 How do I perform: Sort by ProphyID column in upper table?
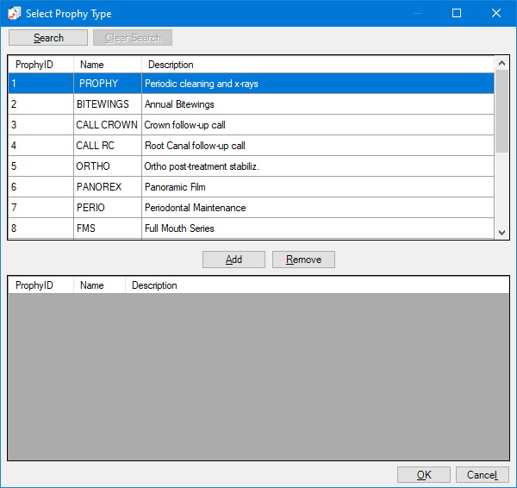click(x=40, y=65)
